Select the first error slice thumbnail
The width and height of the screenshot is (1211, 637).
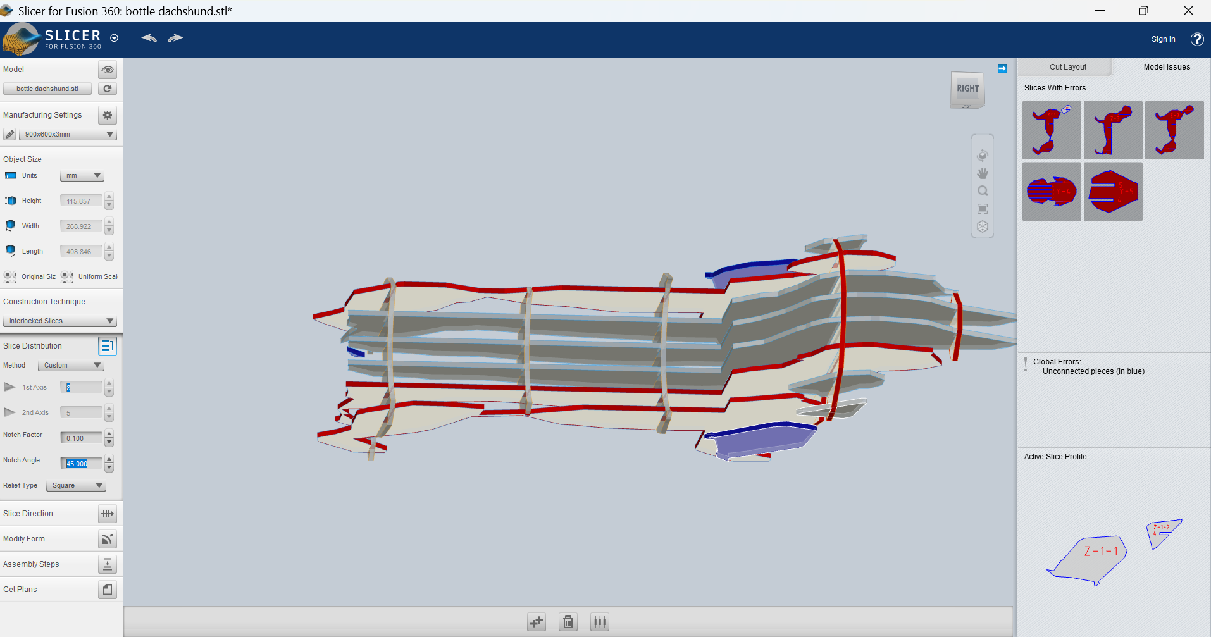tap(1052, 130)
